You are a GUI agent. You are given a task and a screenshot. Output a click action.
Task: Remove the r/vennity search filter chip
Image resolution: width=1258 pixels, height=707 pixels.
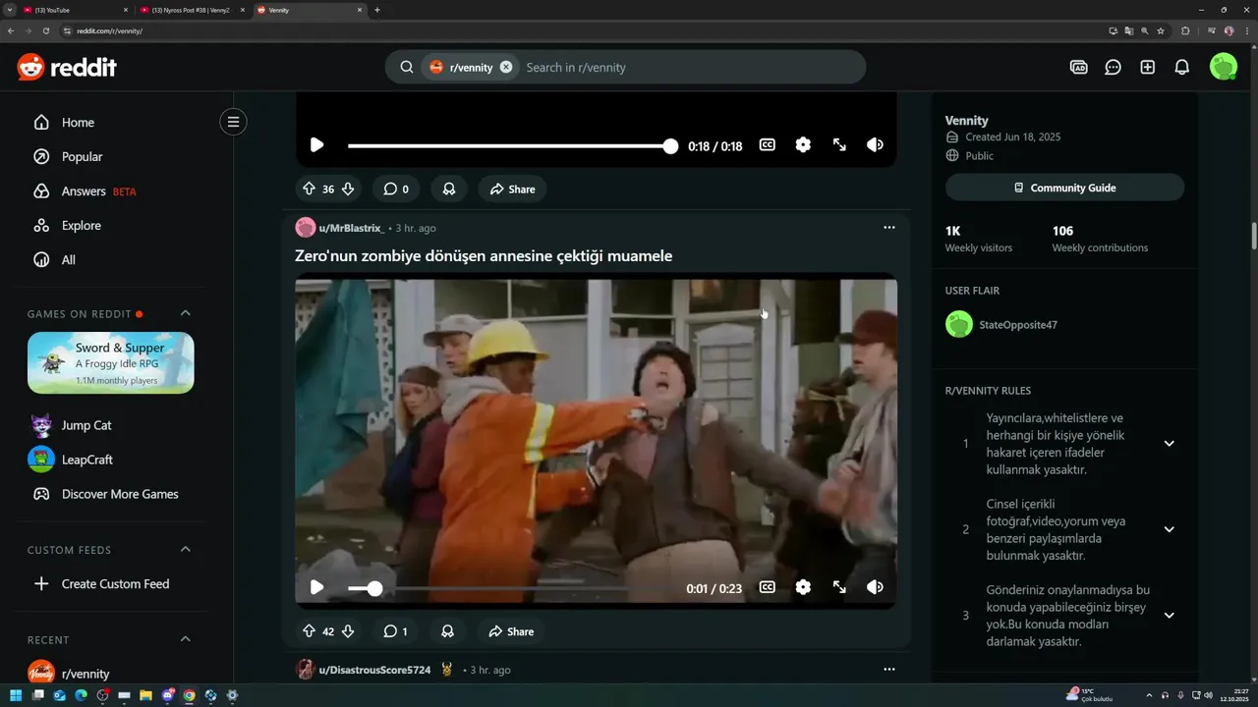[506, 67]
